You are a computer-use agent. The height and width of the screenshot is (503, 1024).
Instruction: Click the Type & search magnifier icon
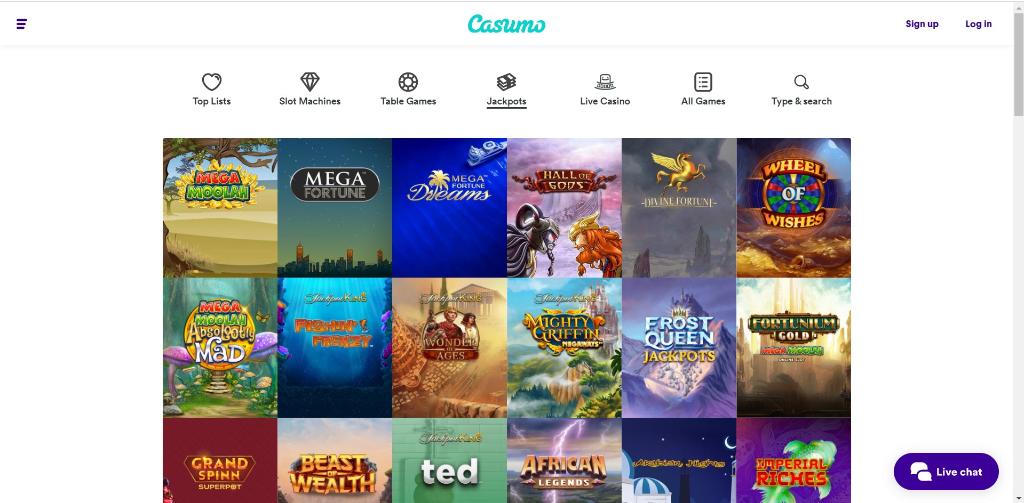[801, 82]
